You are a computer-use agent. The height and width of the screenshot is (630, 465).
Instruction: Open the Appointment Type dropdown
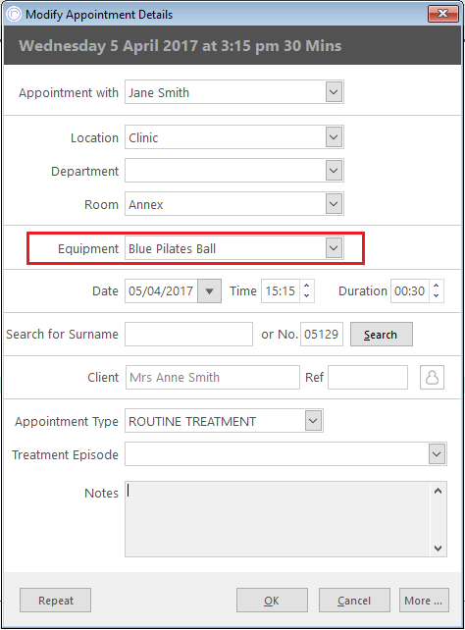pos(314,421)
